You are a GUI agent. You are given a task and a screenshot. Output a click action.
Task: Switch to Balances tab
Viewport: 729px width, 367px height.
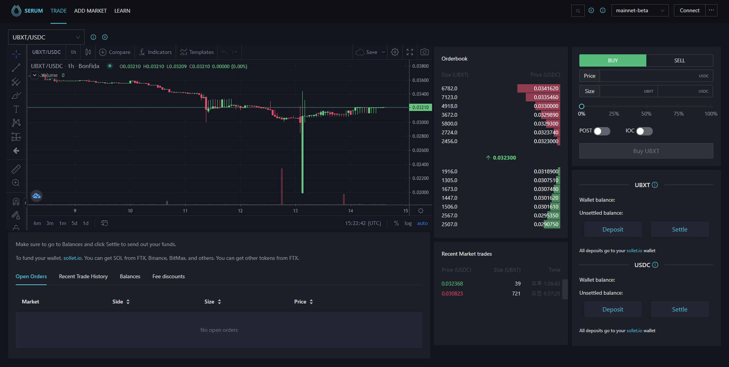[x=130, y=276]
